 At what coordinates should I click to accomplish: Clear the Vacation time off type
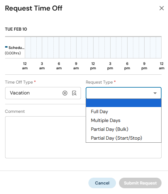tap(65, 93)
